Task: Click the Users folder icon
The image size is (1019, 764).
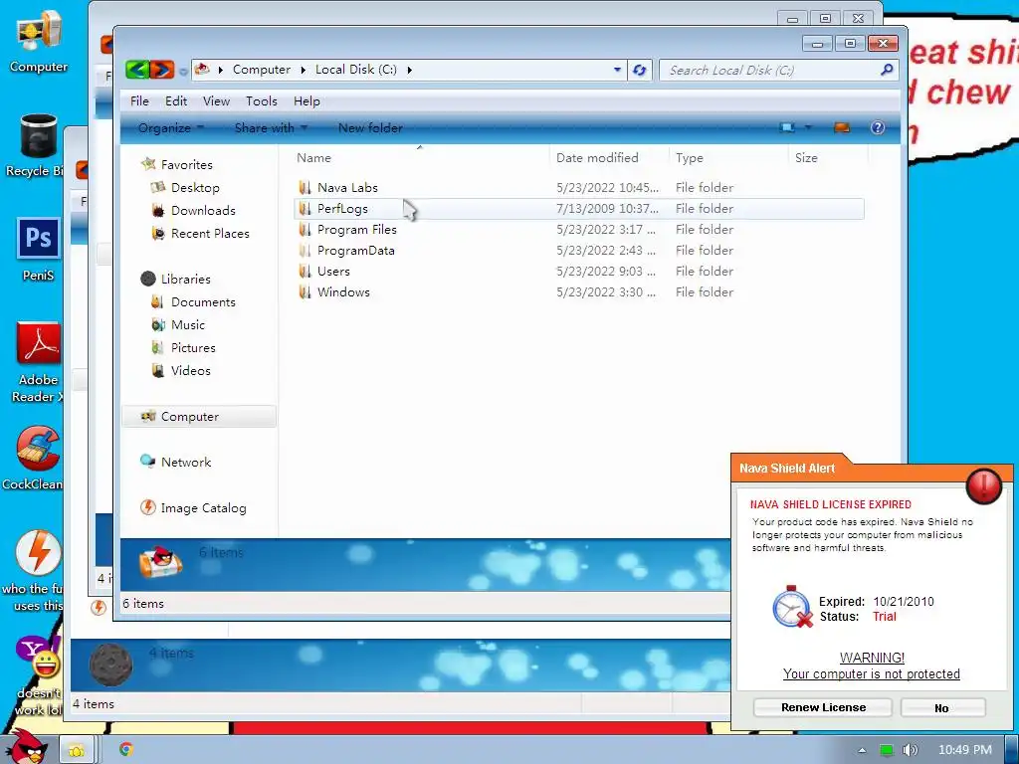Action: (x=305, y=271)
